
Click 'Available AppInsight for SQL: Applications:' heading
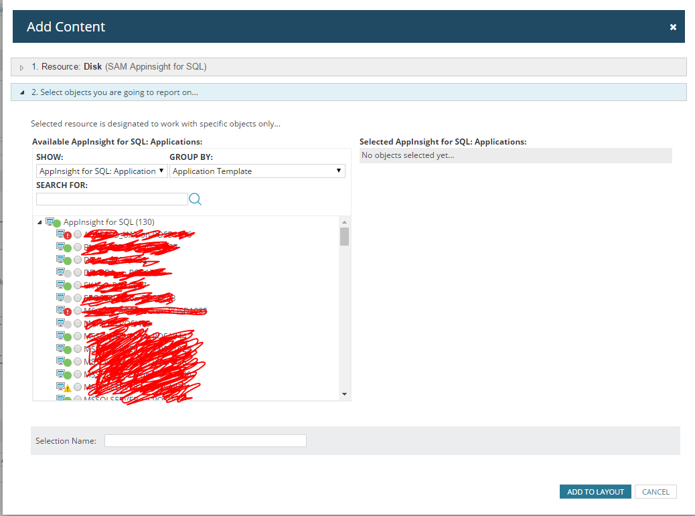pyautogui.click(x=117, y=142)
